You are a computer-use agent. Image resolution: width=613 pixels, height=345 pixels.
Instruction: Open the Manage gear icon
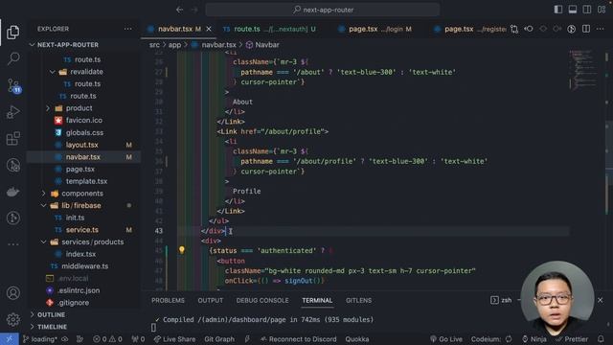click(x=12, y=319)
